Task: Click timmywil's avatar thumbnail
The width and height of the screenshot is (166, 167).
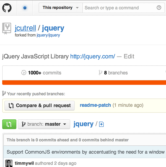Action: click(x=9, y=163)
